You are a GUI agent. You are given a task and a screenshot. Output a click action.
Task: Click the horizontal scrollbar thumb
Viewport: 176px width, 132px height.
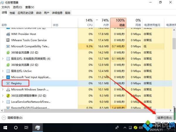coord(80,111)
